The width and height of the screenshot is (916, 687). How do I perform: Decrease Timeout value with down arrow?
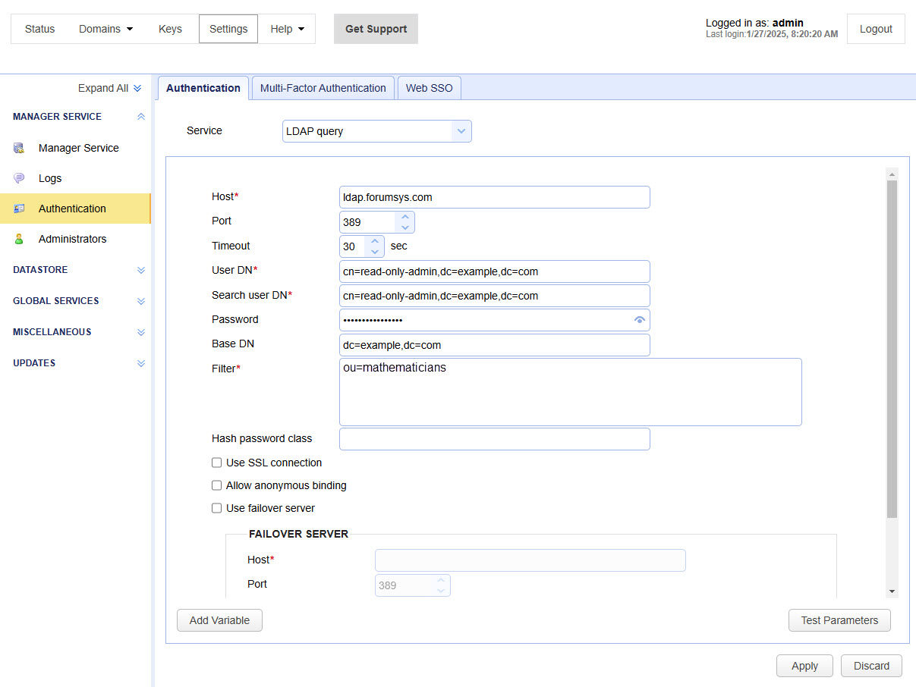pos(375,251)
